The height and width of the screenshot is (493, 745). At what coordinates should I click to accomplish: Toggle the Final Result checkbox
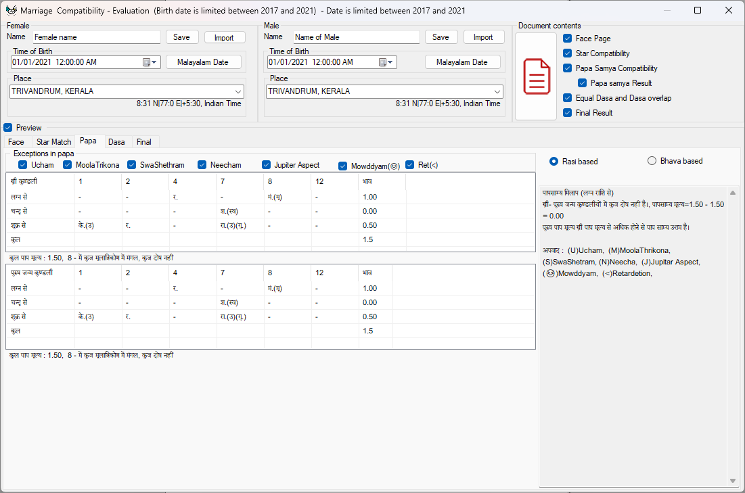(567, 112)
